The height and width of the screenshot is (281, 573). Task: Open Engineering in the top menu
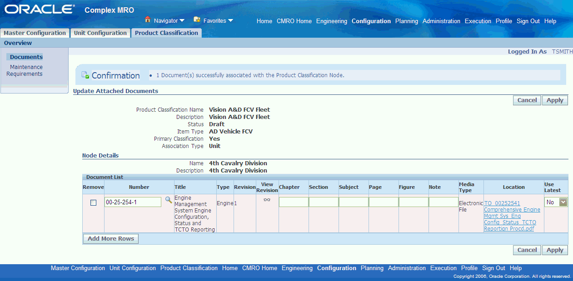[x=332, y=21]
